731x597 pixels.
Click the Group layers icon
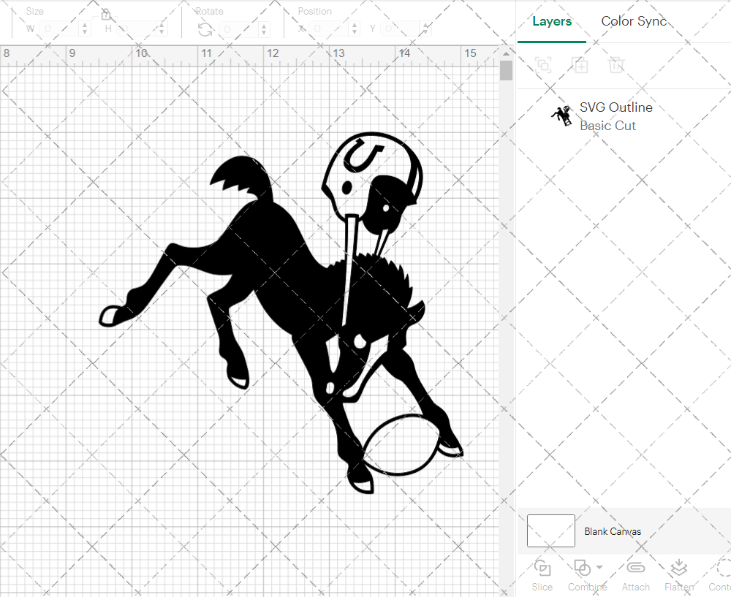(543, 65)
